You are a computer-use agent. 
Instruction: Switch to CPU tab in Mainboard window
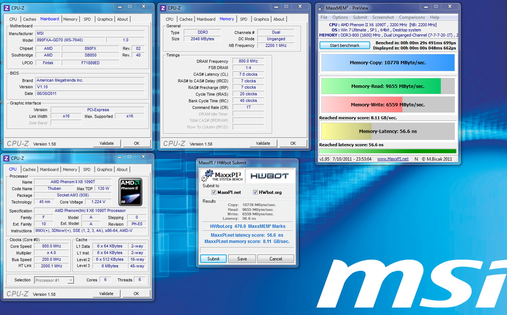tap(13, 19)
